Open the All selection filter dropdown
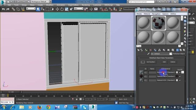The image size is (196, 110). (x=31, y=9)
